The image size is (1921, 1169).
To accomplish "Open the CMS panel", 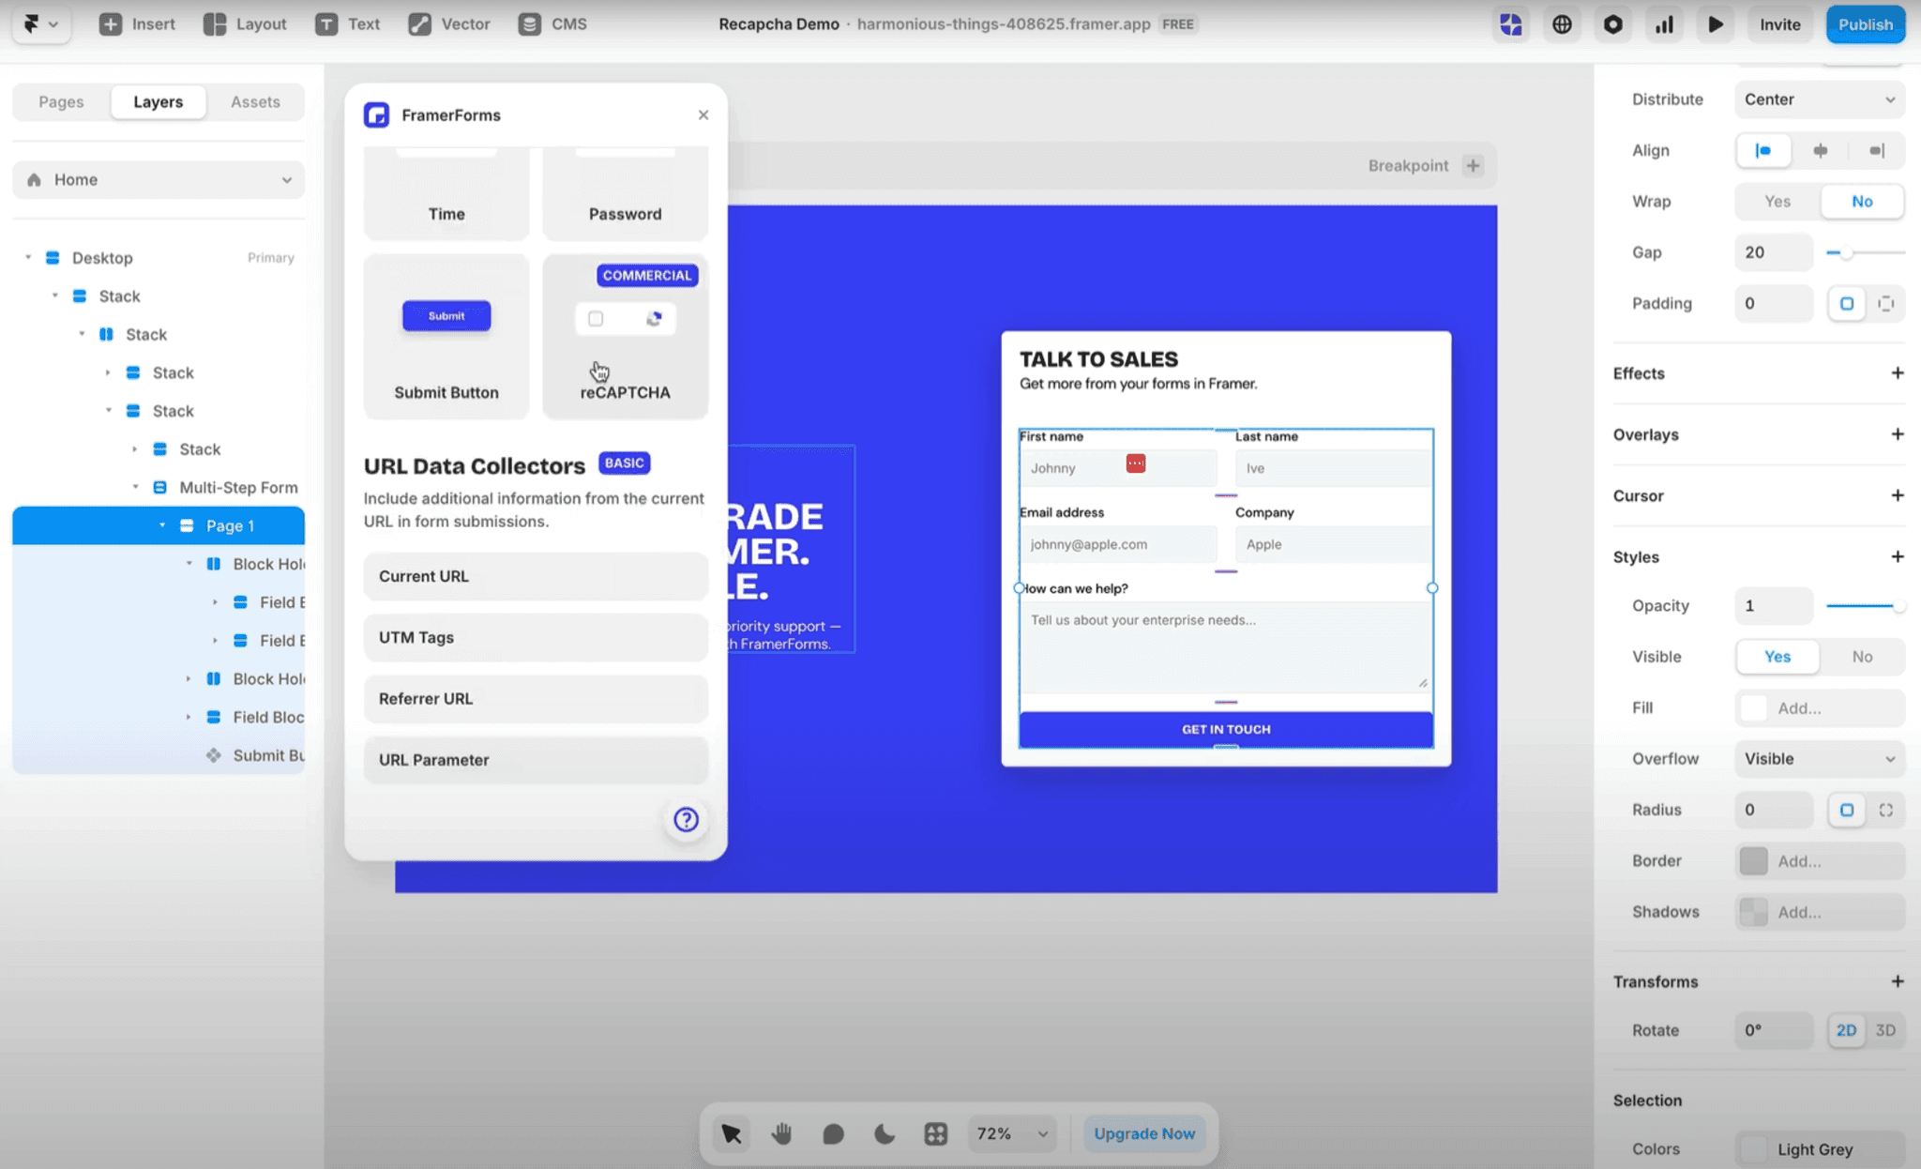I will 552,23.
